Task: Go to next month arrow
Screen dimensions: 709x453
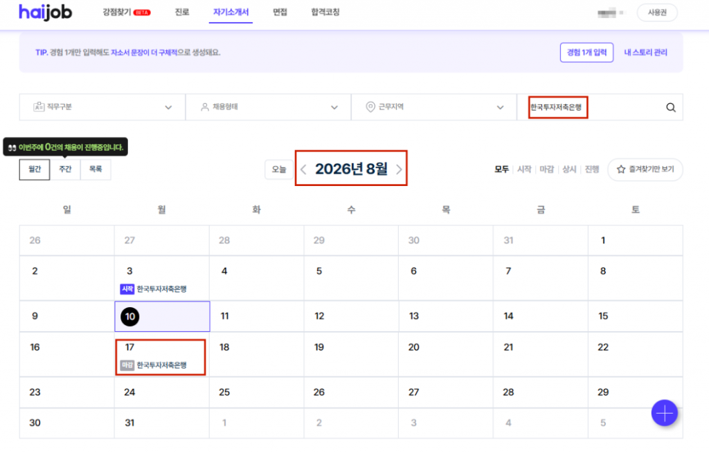Action: click(x=399, y=169)
